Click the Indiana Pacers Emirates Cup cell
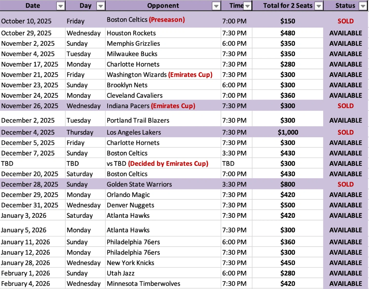The height and width of the screenshot is (289, 369). click(x=151, y=106)
